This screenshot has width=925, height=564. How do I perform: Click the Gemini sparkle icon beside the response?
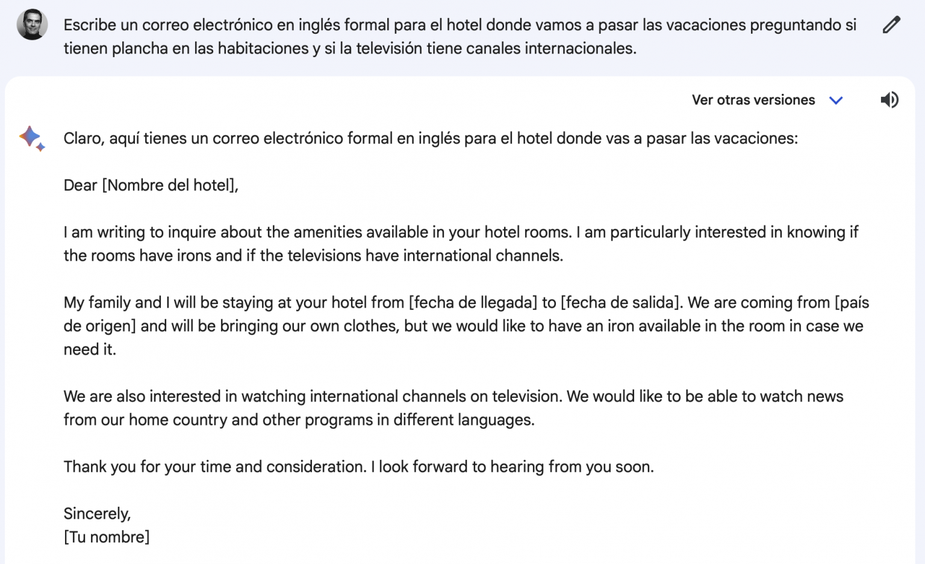click(31, 138)
